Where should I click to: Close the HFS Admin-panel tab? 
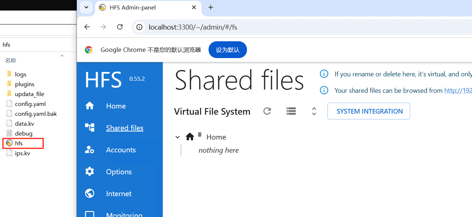click(194, 7)
